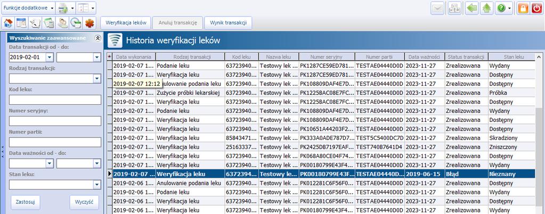Click the Anuluj transakcję button
This screenshot has height=214, width=545.
click(x=177, y=23)
